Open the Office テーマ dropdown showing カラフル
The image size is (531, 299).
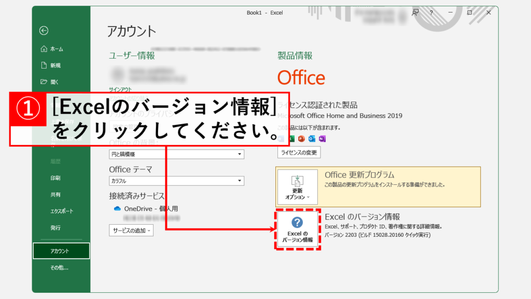pyautogui.click(x=176, y=181)
